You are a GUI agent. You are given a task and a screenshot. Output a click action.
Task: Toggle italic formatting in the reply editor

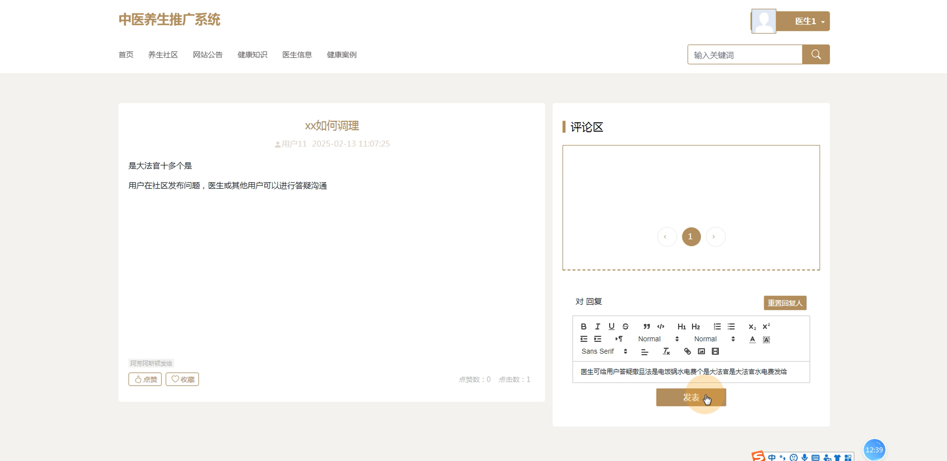pyautogui.click(x=597, y=327)
